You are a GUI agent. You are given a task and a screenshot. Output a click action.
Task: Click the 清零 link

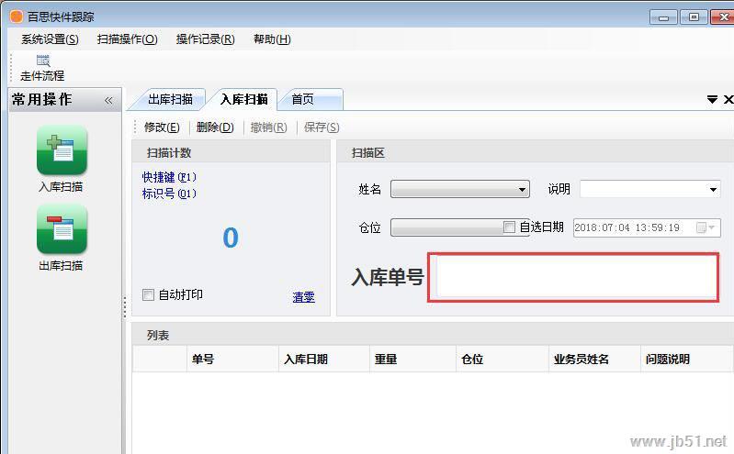(x=303, y=297)
